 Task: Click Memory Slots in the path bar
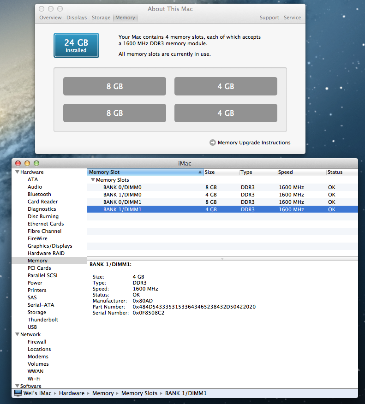coord(139,393)
